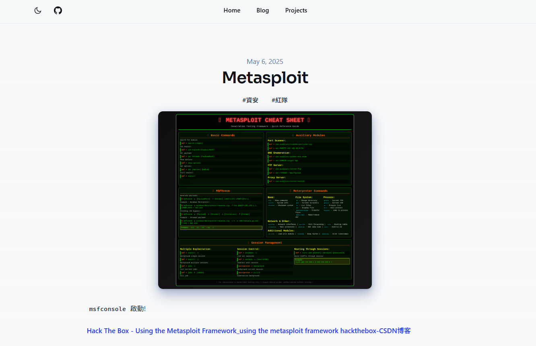Screen dimensions: 536x346
Task: Click the msfconsole inline code text
Action: [x=107, y=309]
